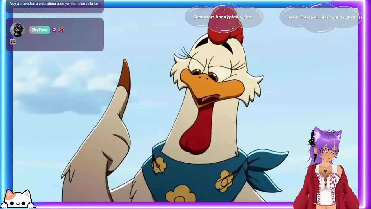Click the chat message 'Voy a provechar a verla ahora'
The height and width of the screenshot is (209, 371).
click(x=54, y=4)
